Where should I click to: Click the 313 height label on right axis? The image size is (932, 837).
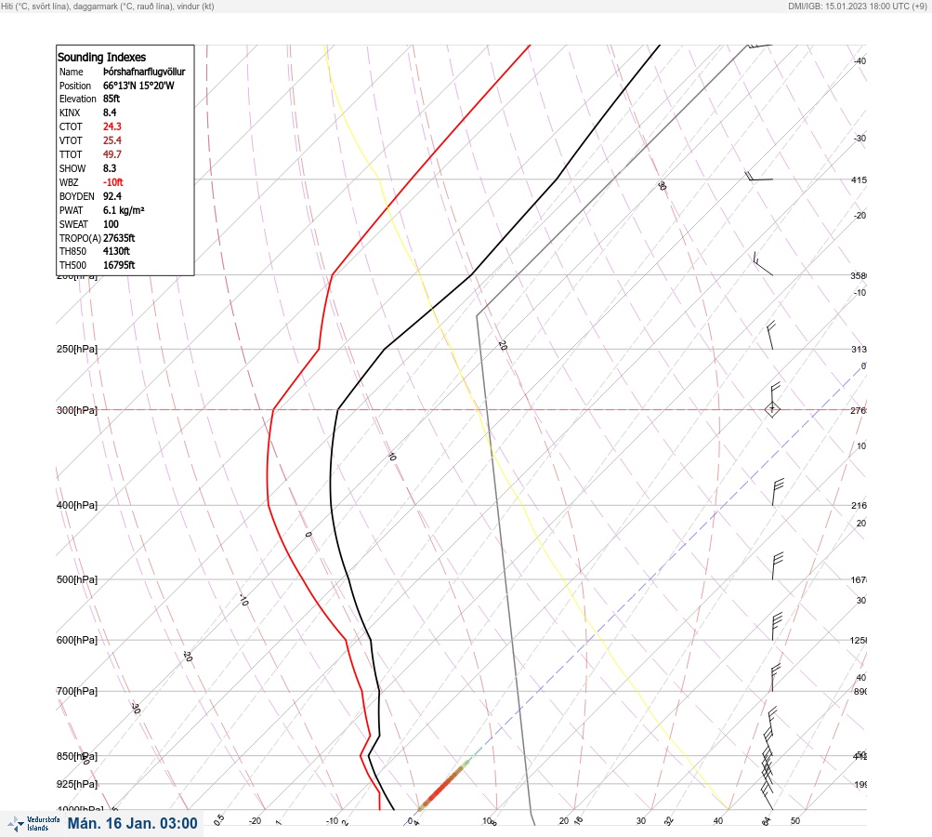(x=859, y=349)
